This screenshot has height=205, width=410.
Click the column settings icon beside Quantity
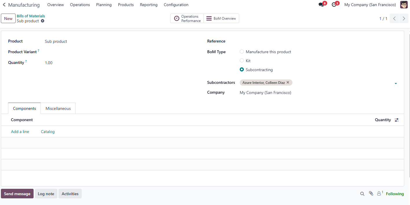coord(397,120)
